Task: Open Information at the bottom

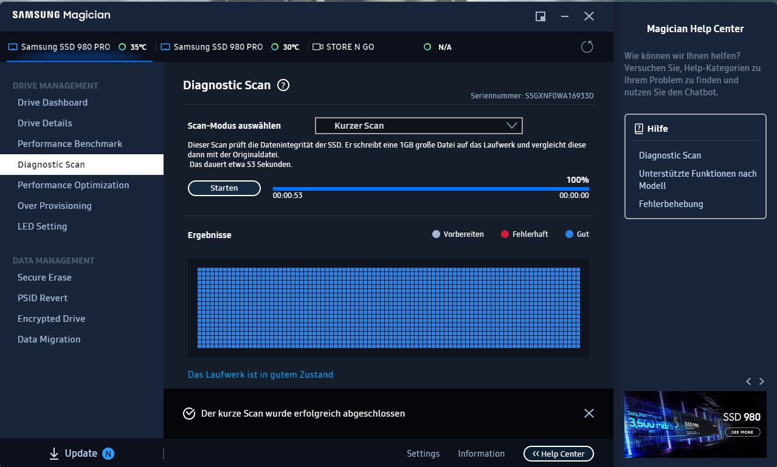Action: (481, 454)
